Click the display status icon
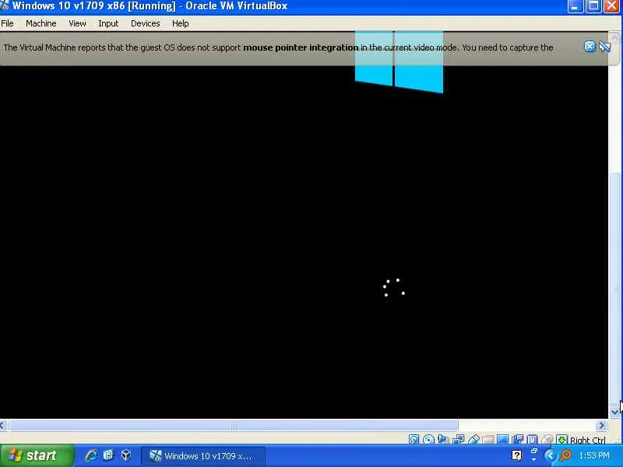This screenshot has width=623, height=467. (x=502, y=439)
